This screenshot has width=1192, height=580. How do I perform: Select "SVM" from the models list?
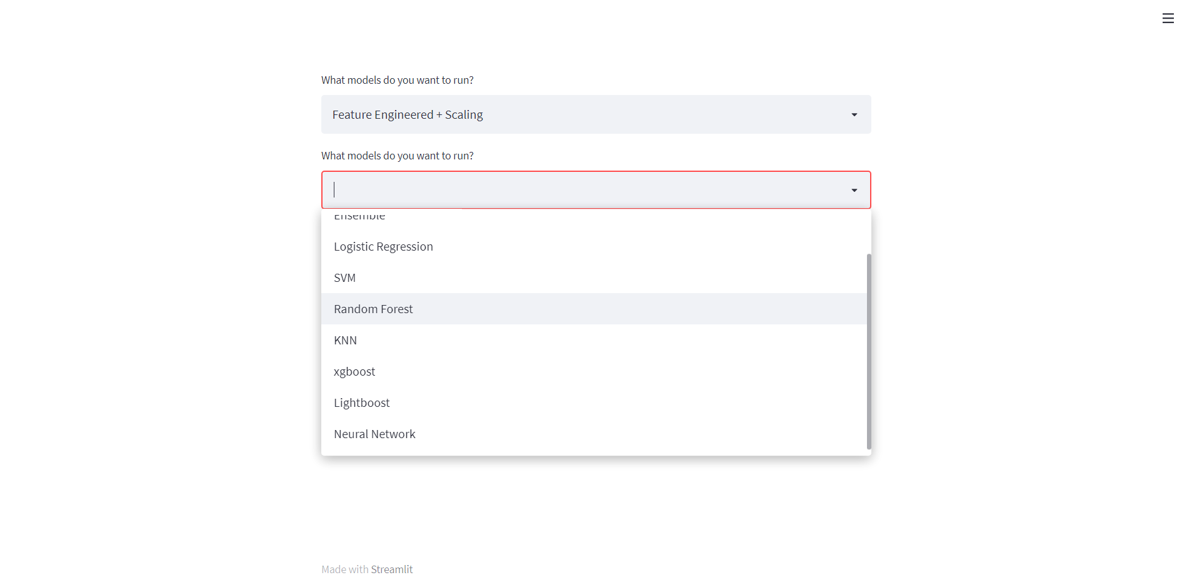coord(344,277)
